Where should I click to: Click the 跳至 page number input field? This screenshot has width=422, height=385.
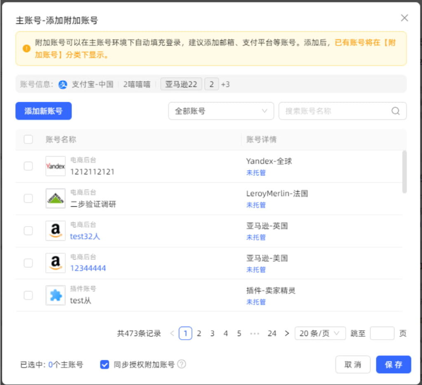tap(382, 334)
